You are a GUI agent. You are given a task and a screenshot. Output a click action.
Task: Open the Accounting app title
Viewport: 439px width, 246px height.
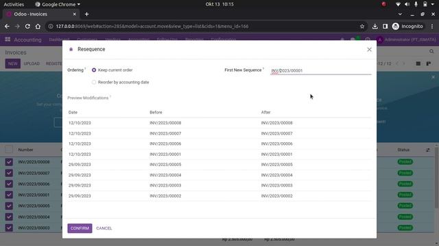pyautogui.click(x=27, y=40)
